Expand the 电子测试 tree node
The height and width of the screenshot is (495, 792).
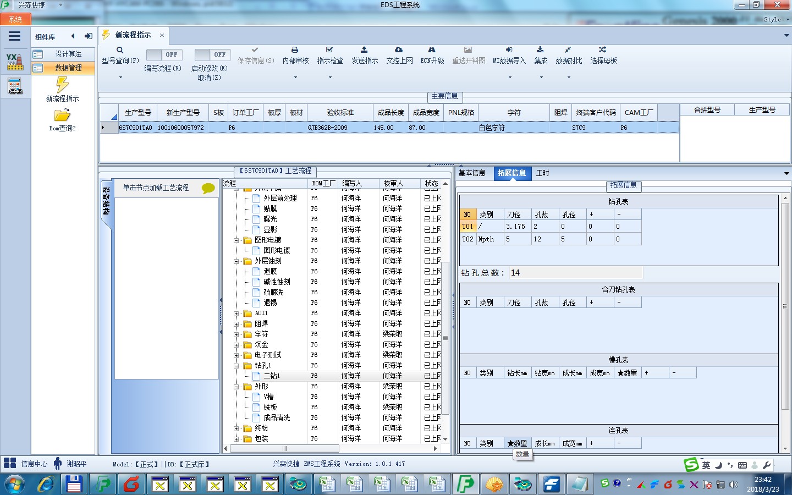tap(237, 355)
